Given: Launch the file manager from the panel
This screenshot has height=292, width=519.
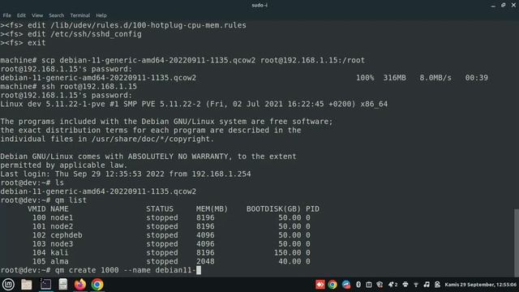Looking at the screenshot, I should coord(27,285).
